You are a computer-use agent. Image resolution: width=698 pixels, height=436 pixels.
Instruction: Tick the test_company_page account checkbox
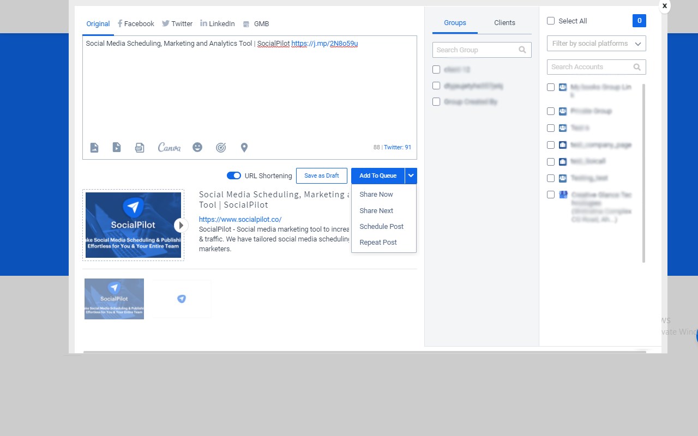click(x=551, y=145)
